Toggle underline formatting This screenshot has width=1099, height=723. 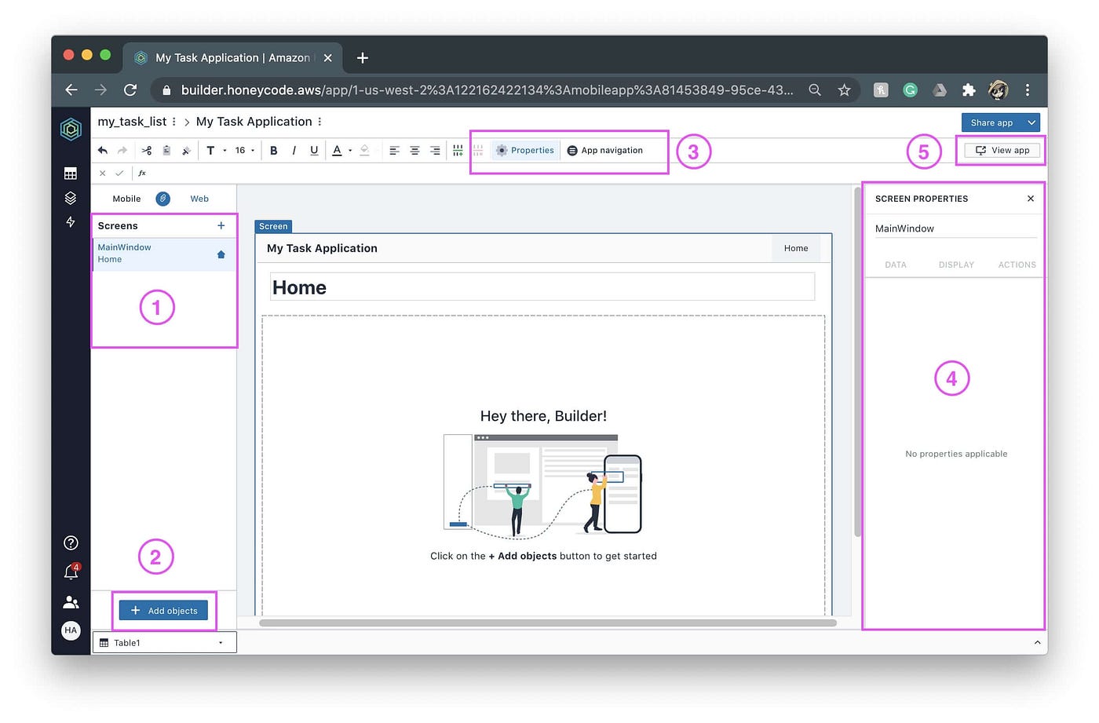(314, 150)
